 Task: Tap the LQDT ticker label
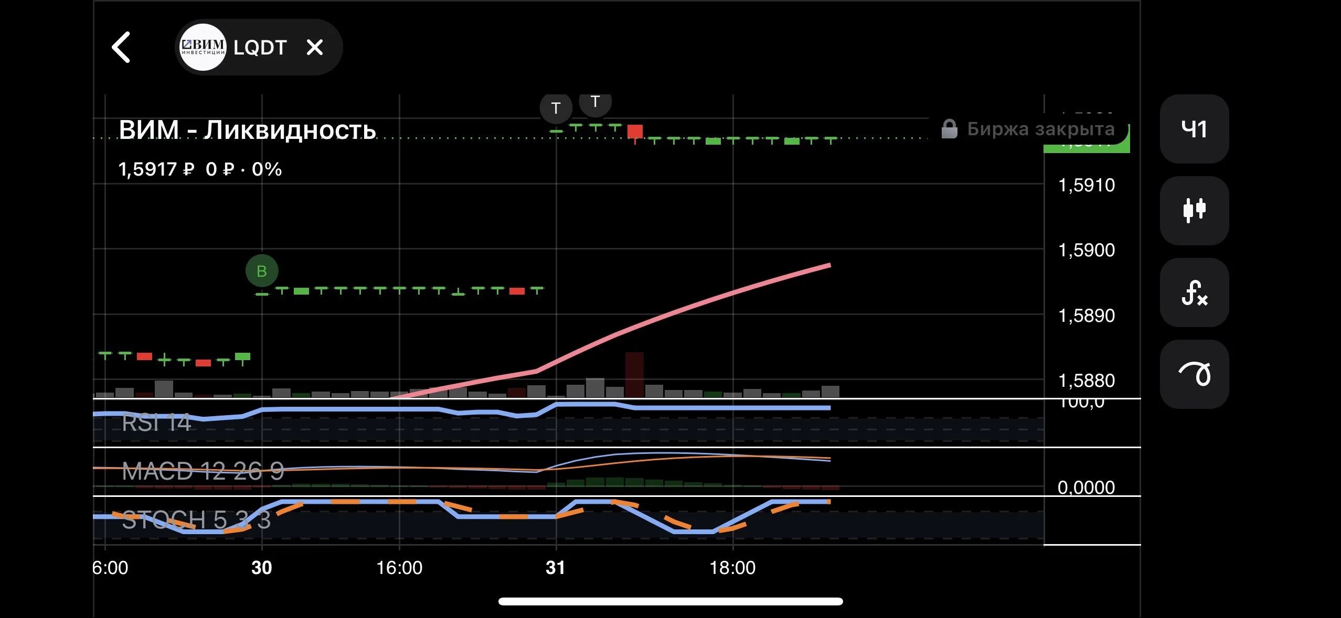[260, 48]
